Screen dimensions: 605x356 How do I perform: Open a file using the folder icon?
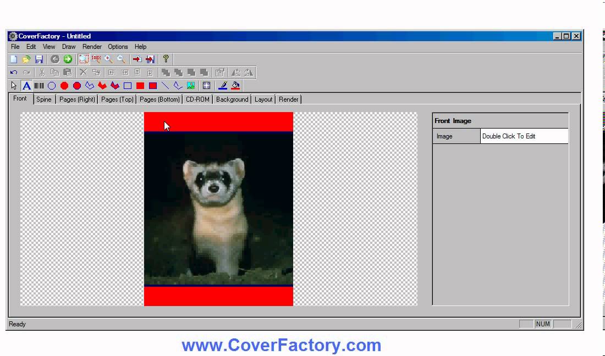tap(26, 59)
